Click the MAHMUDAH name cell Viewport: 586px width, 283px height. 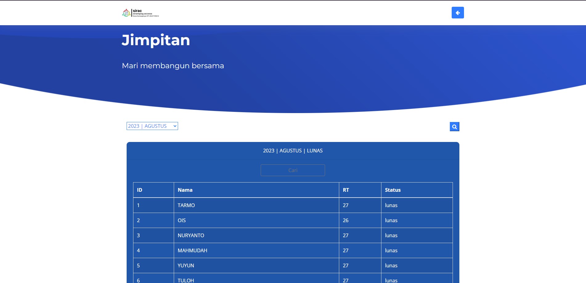[x=193, y=250]
